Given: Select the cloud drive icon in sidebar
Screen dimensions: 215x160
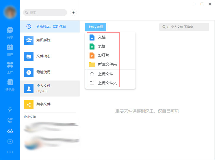Looking at the screenshot, I should pyautogui.click(x=10, y=130).
